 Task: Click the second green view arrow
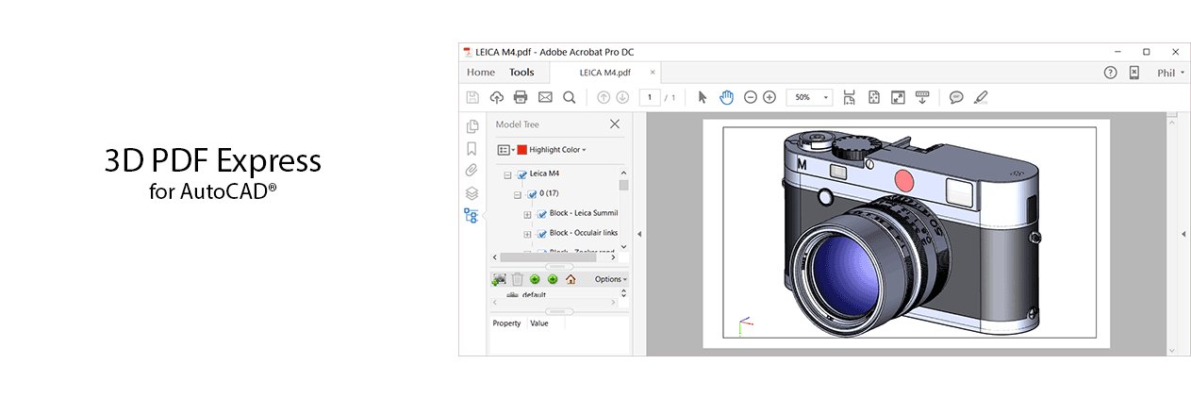tap(553, 279)
